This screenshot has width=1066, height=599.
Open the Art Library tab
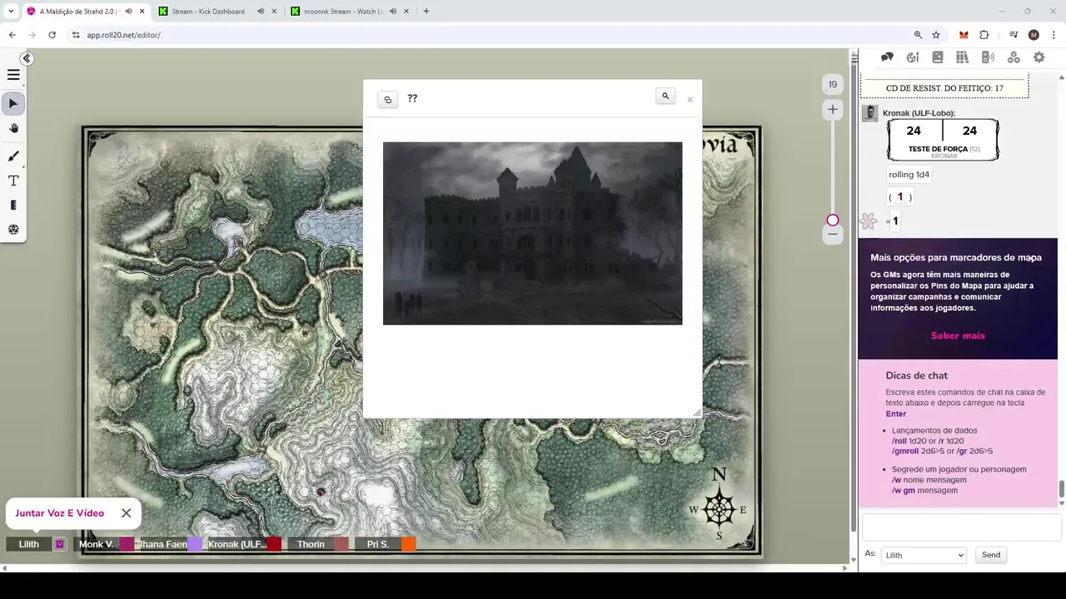913,57
